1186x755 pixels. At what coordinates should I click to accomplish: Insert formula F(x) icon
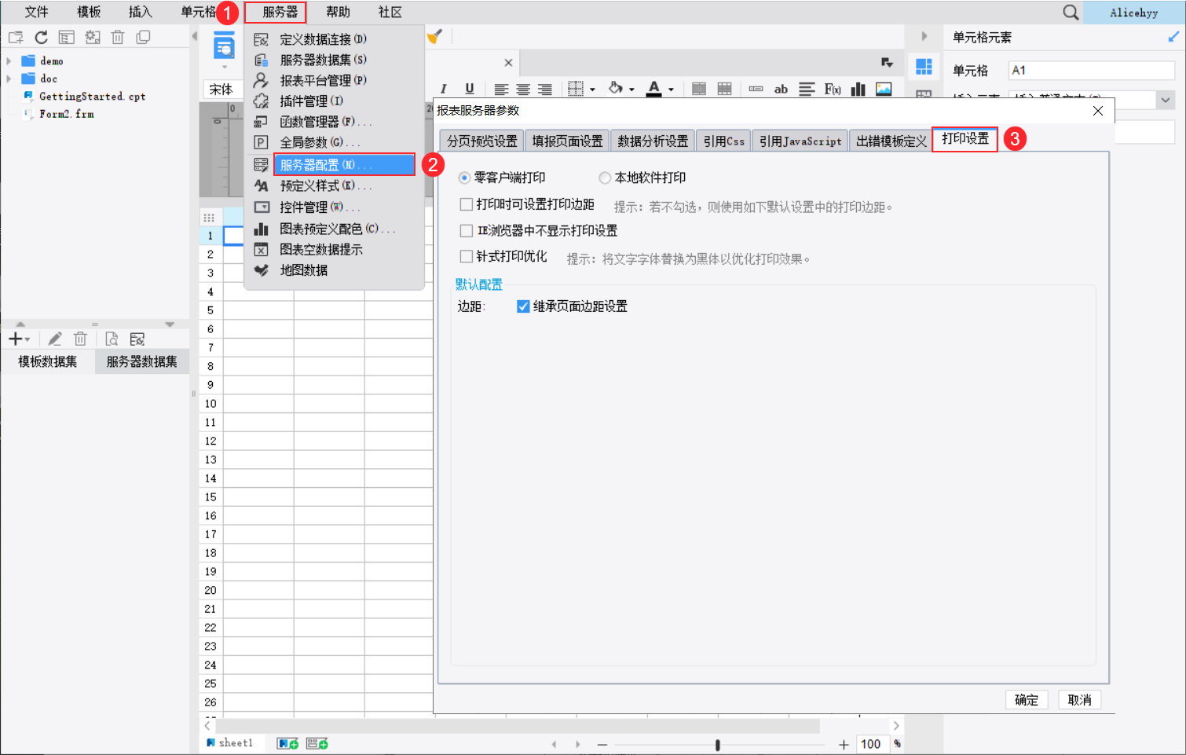[x=833, y=89]
